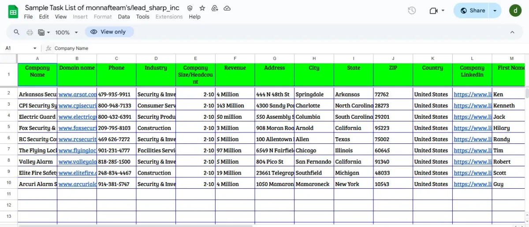Open the search magnifier in toolbar

pos(17,32)
